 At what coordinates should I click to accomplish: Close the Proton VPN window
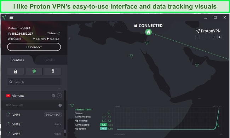coord(225,17)
